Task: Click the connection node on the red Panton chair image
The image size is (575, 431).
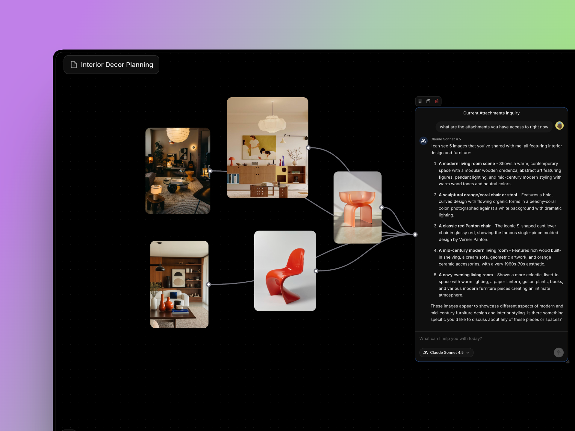Action: (316, 271)
